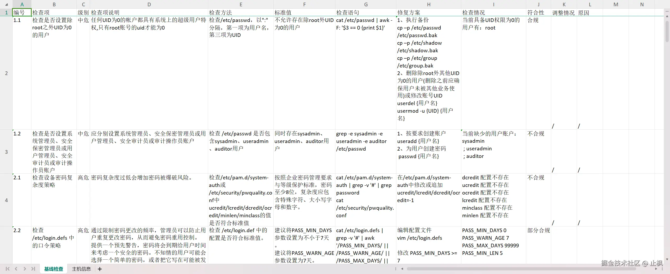Add a new sheet with plus button
The image size is (670, 274).
point(100,269)
